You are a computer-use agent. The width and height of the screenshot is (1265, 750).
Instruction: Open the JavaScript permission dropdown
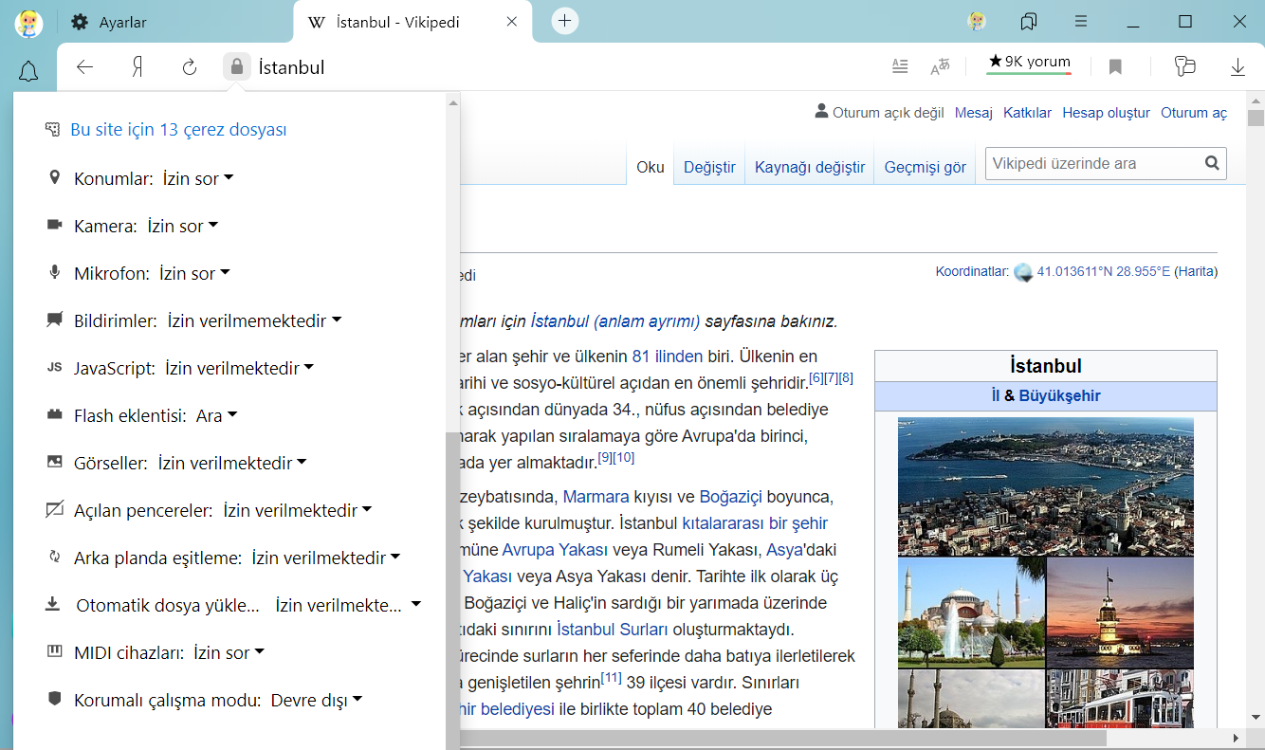pos(239,368)
